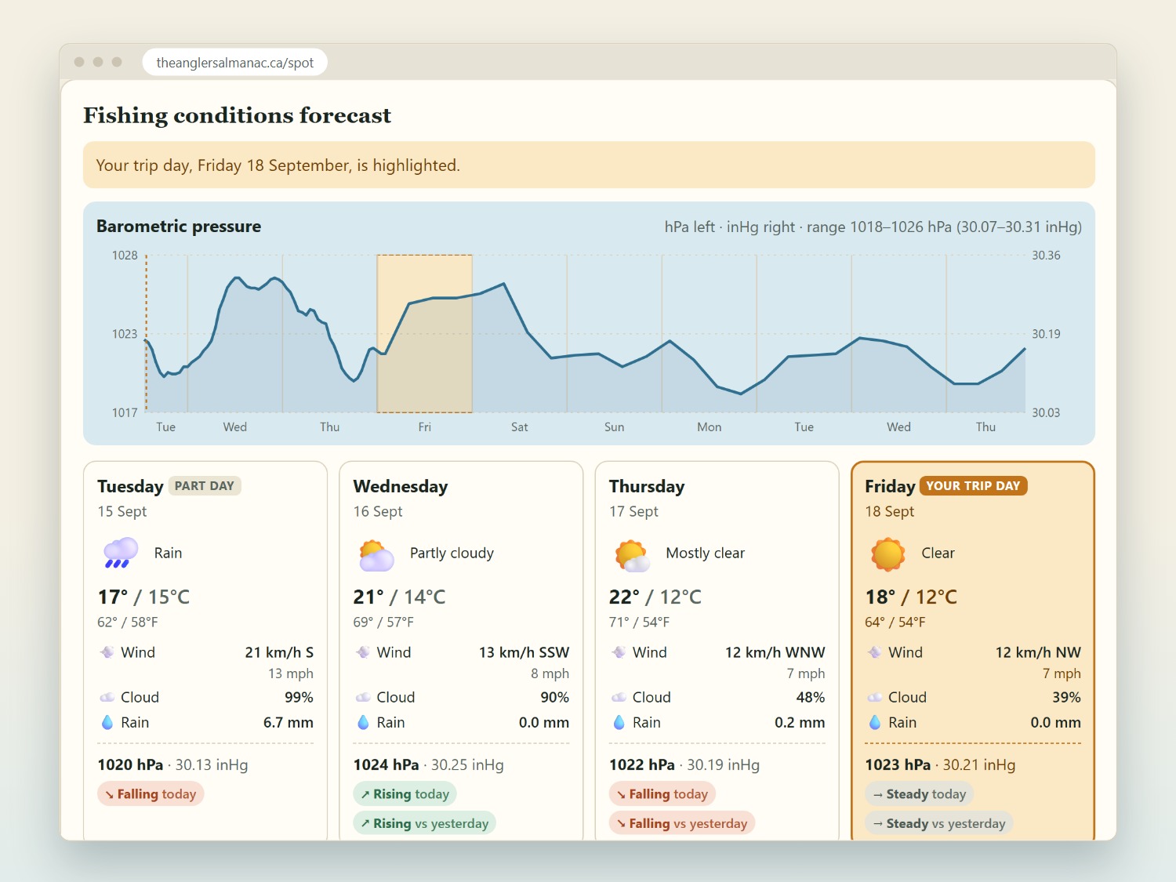Click the 18° / 12°C temperature
Image resolution: width=1176 pixels, height=882 pixels.
(911, 597)
